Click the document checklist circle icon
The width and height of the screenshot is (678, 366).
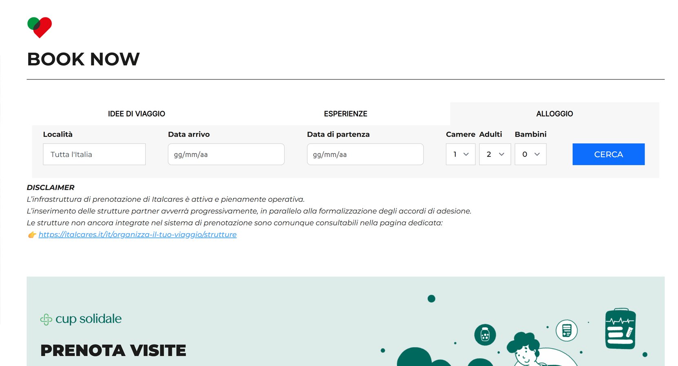coord(567,330)
